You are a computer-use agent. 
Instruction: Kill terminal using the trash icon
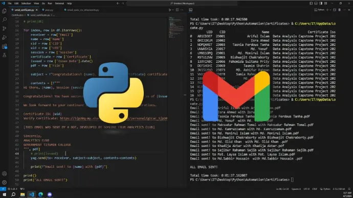pyautogui.click(x=340, y=10)
